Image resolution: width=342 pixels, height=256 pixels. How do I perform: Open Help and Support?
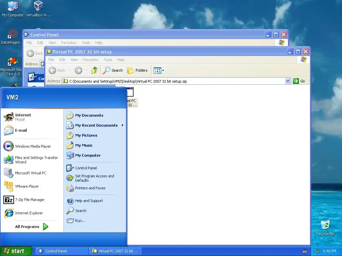(95, 201)
